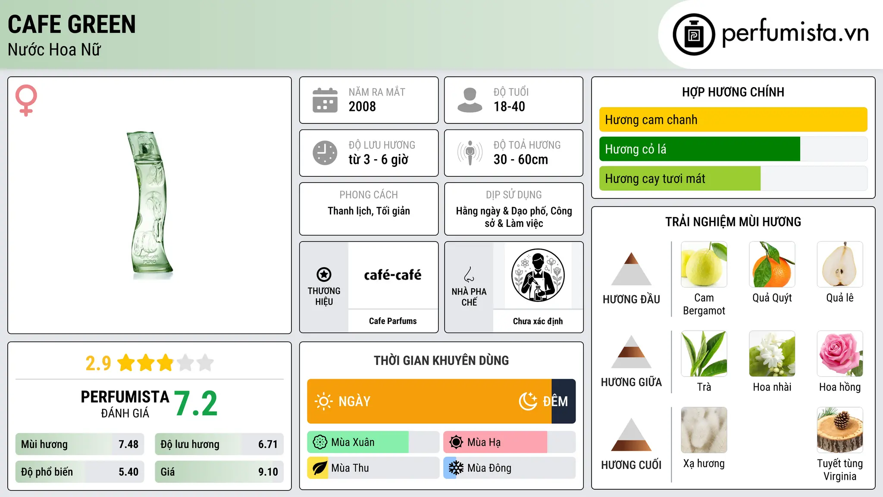Click the style text Thanh lịch, Tối giản

tap(369, 211)
